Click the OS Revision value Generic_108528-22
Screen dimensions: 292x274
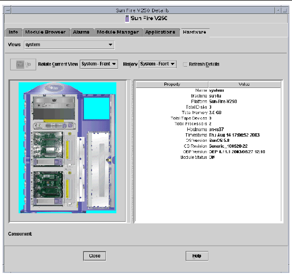click(228, 146)
